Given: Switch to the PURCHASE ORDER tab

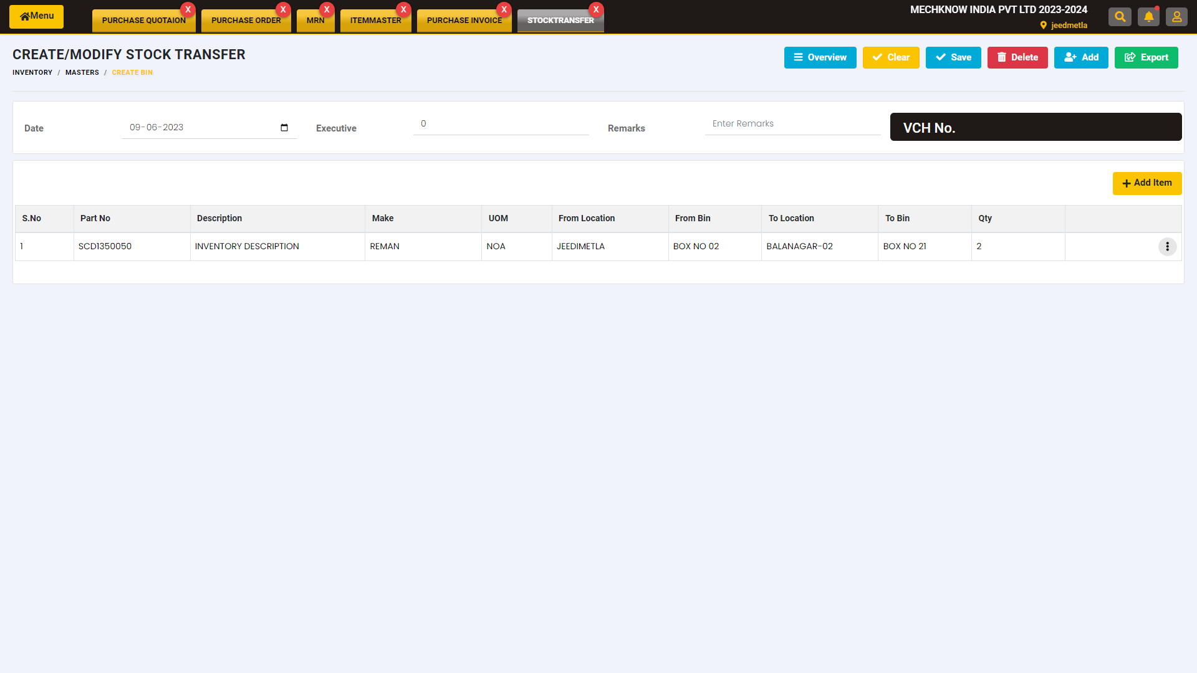Looking at the screenshot, I should point(246,21).
